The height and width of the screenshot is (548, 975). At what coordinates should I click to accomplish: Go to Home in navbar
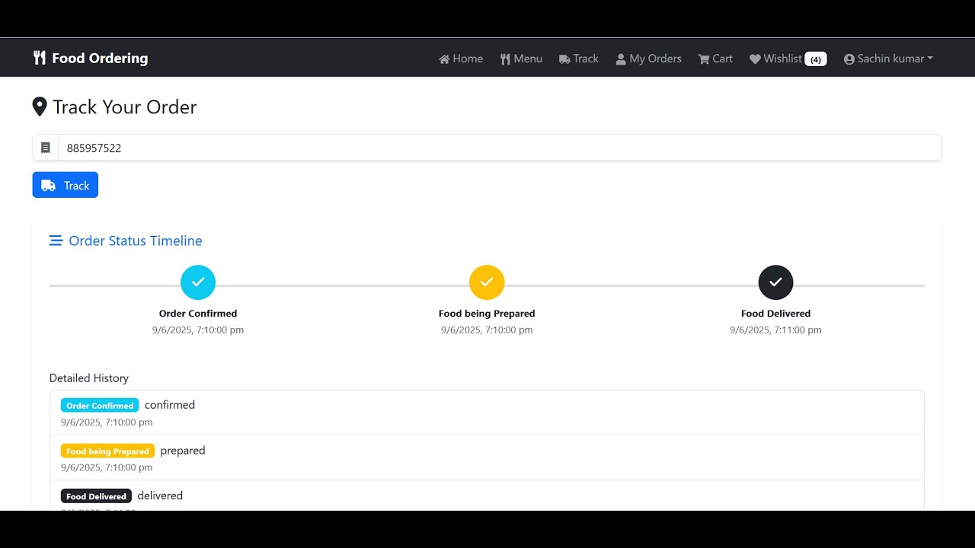(x=461, y=59)
